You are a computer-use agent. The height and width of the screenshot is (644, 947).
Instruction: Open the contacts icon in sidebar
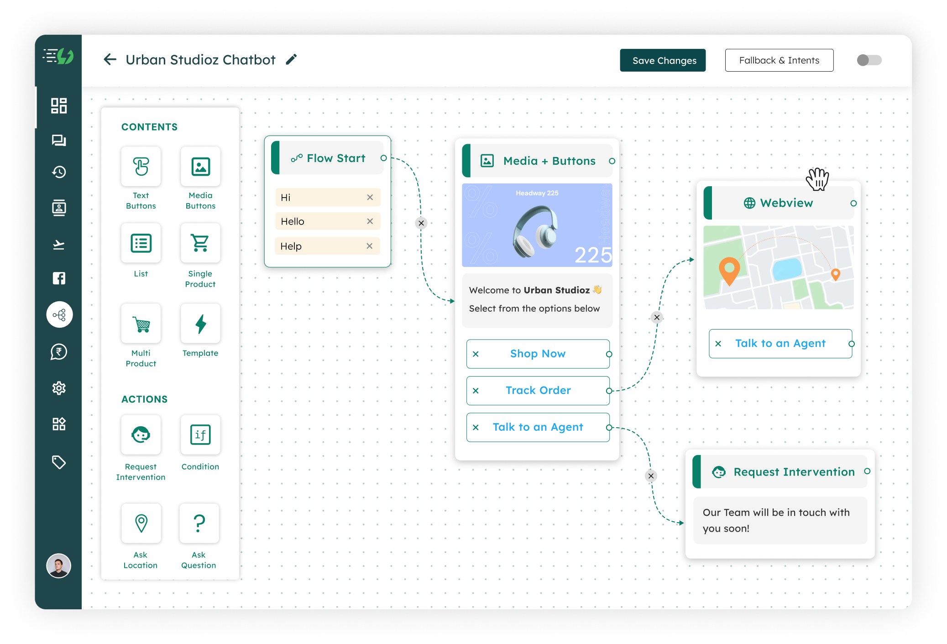pos(59,208)
